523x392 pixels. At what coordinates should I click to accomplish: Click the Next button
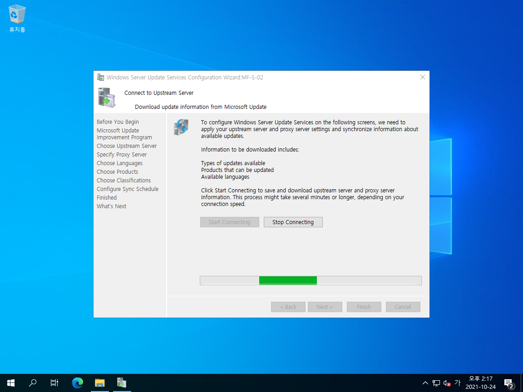(325, 307)
